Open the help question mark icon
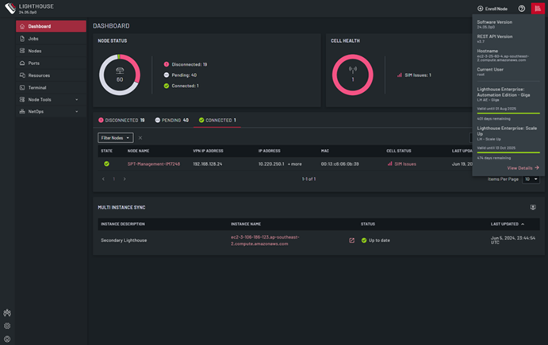Screen dimensions: 548x345 [522, 8]
